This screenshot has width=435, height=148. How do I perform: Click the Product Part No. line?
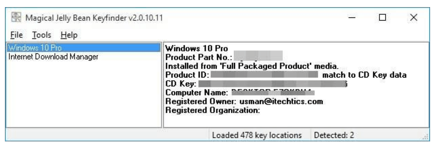tap(224, 57)
